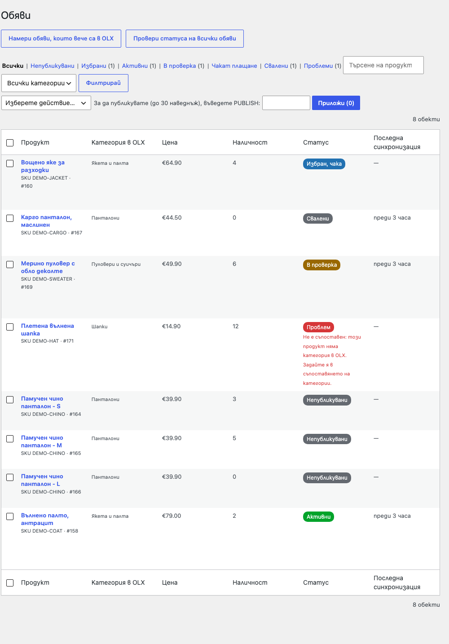Open Мерино пуловер с обло деколте
Screen dimensions: 449x644
48,267
